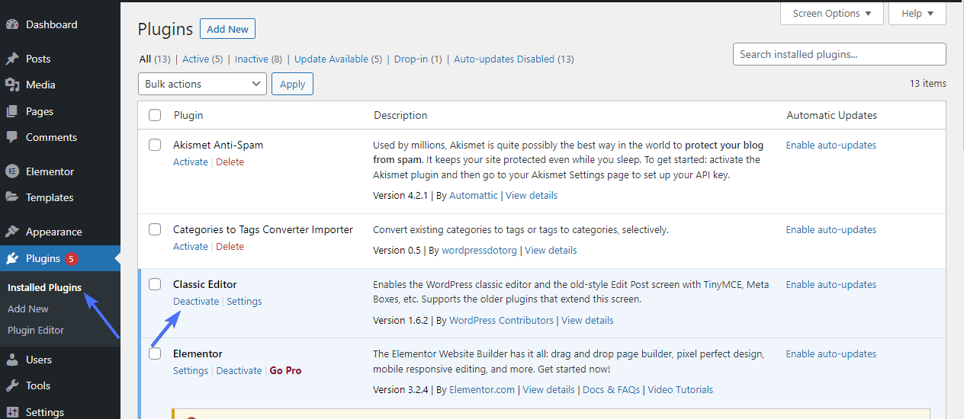This screenshot has width=964, height=419.
Task: Click the Posts pushpin icon
Action: click(12, 59)
